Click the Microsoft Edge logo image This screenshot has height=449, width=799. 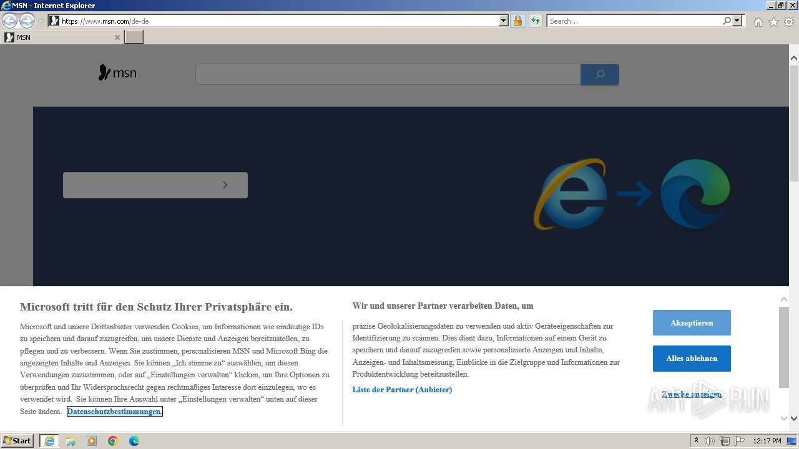tap(695, 193)
